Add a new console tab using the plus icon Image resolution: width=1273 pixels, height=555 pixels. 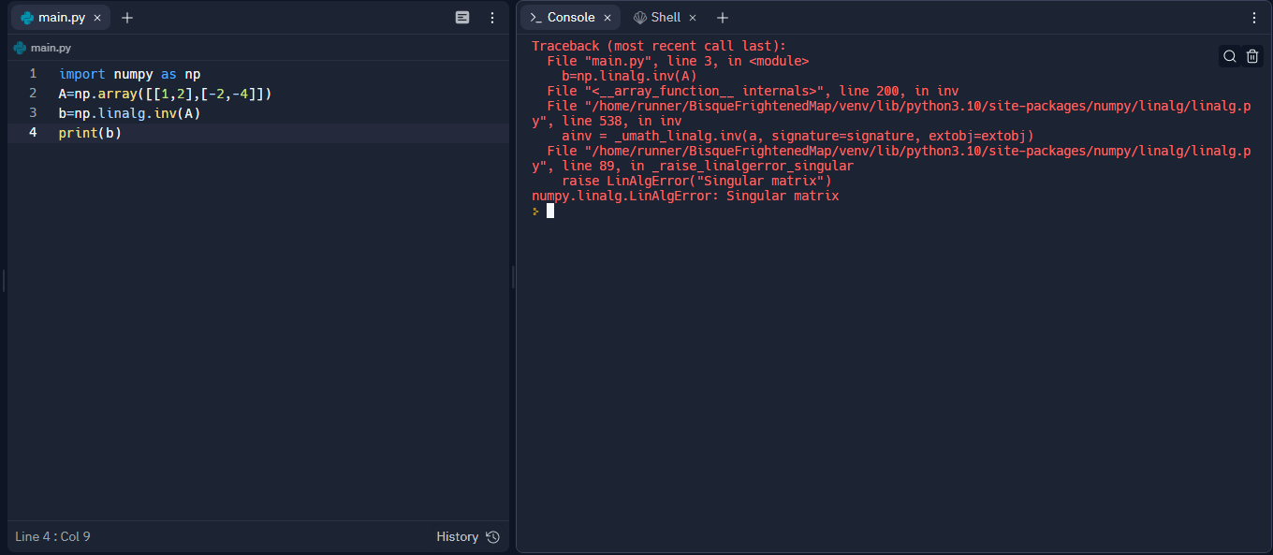tap(722, 17)
